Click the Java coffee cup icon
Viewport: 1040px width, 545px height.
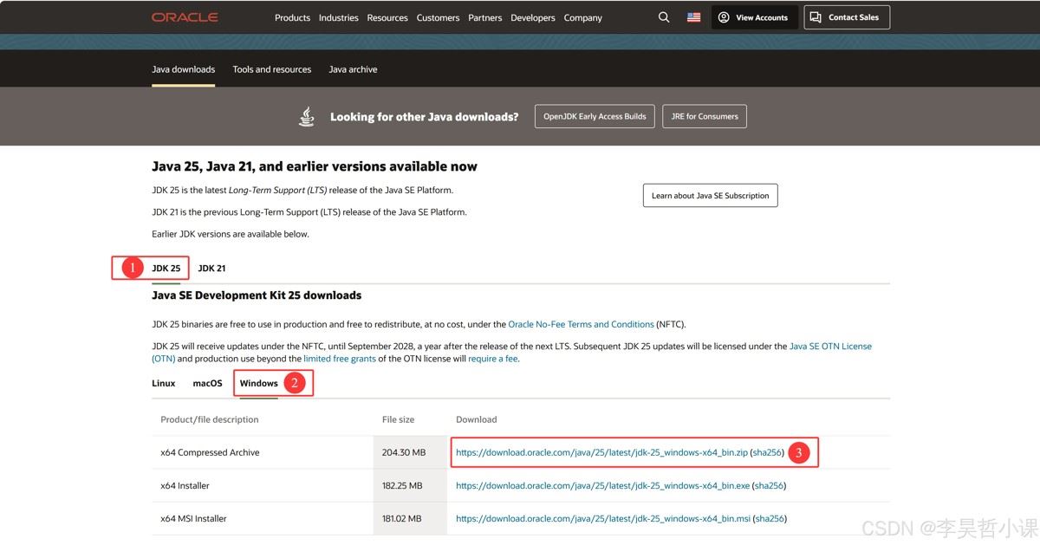point(307,116)
